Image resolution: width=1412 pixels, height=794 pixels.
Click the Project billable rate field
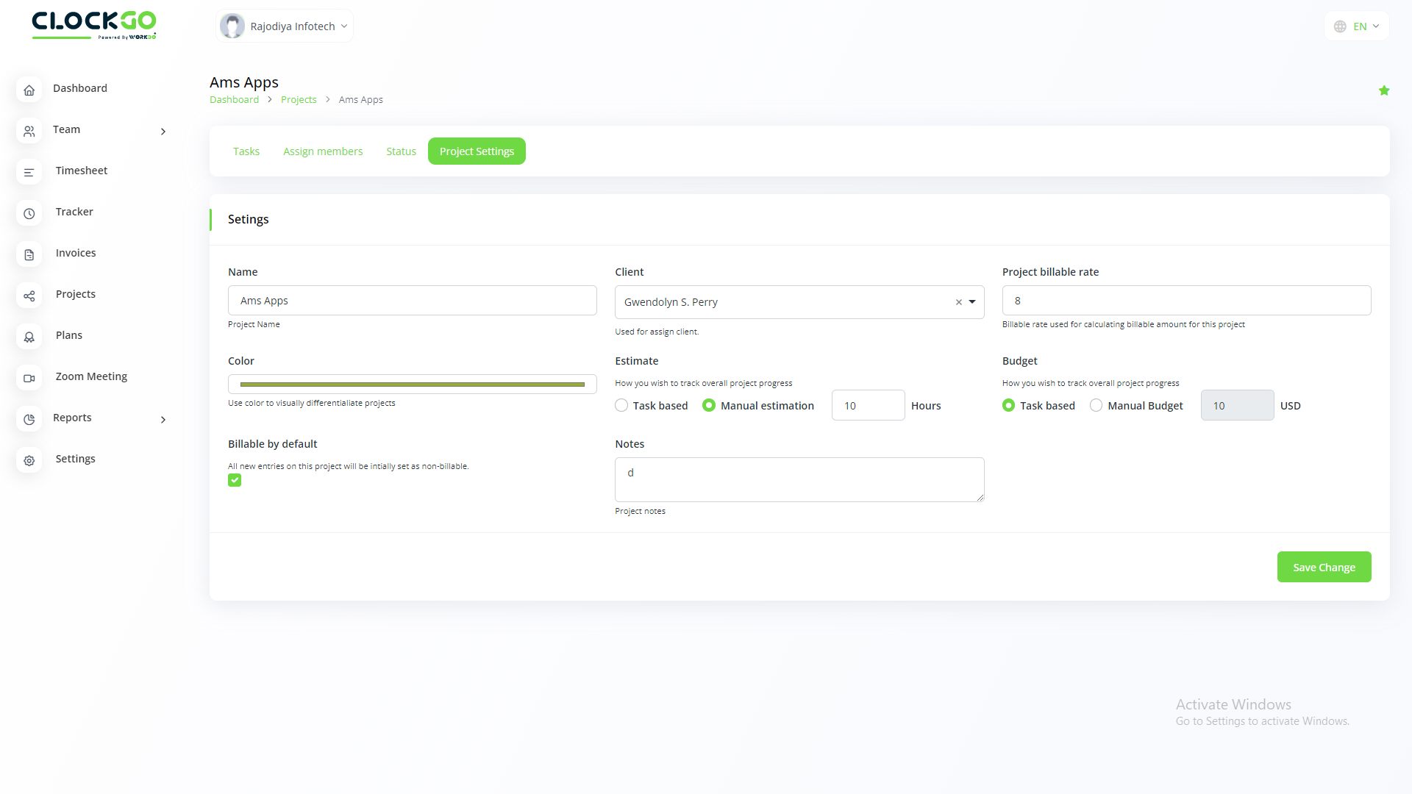(x=1186, y=301)
